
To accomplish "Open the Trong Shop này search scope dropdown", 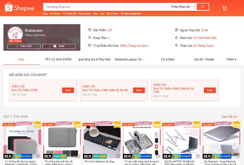I will click(x=182, y=7).
